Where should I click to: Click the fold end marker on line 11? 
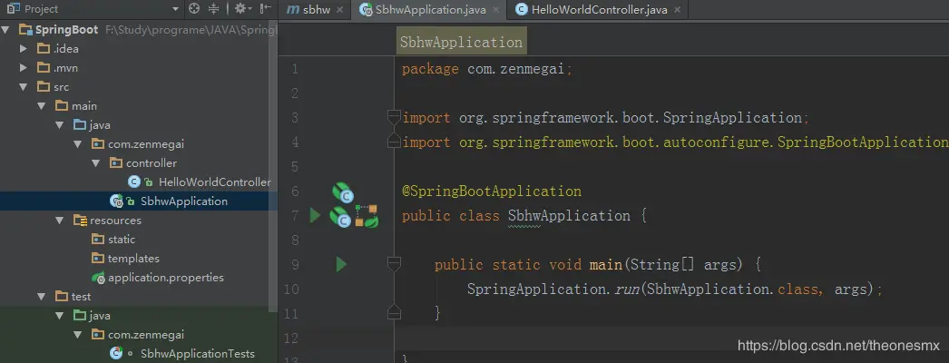[x=394, y=313]
